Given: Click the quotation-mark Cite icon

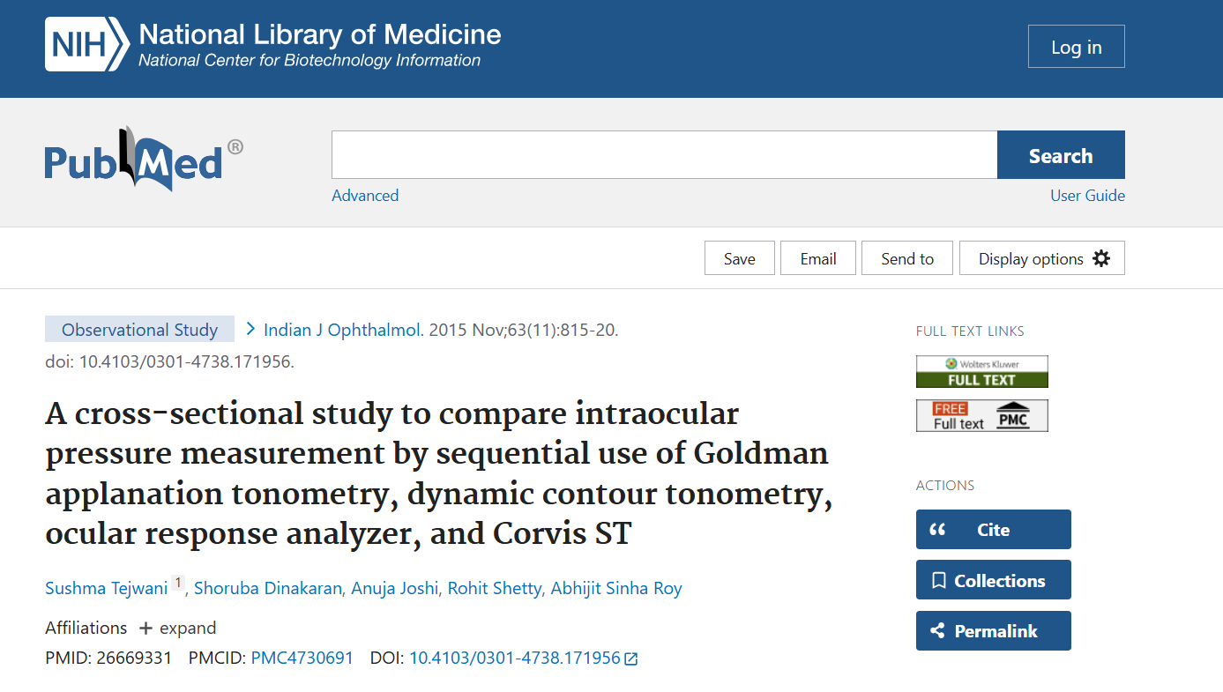Looking at the screenshot, I should pyautogui.click(x=937, y=529).
